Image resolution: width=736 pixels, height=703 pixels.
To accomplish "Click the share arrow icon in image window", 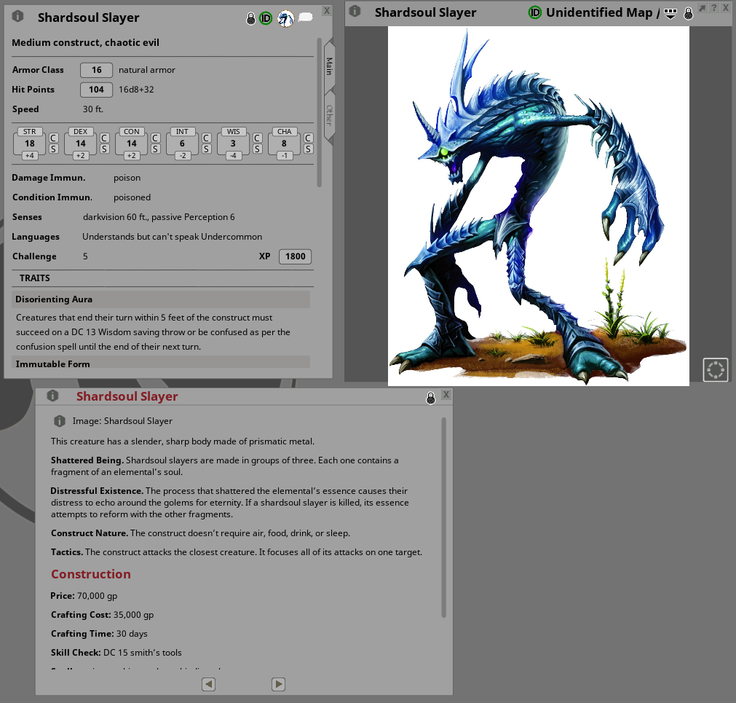I will [x=703, y=8].
